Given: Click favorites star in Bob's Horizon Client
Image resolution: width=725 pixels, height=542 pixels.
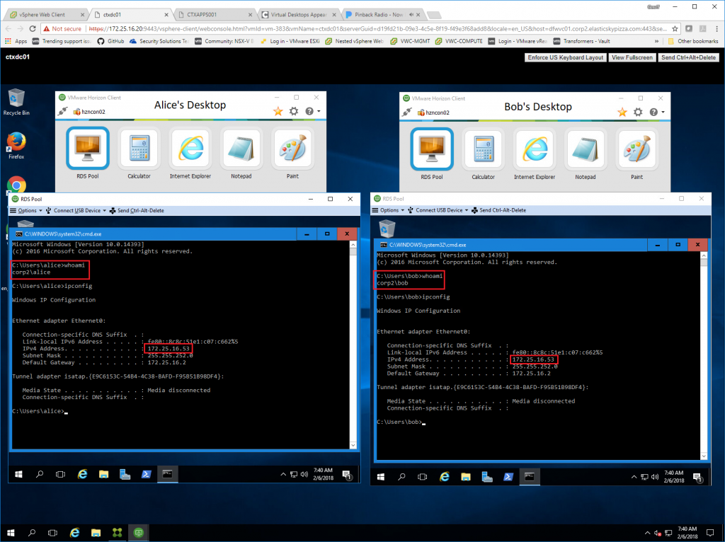Looking at the screenshot, I should point(622,112).
